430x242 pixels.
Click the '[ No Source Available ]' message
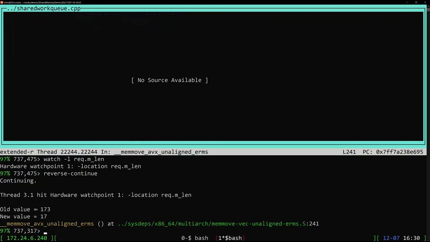(170, 80)
